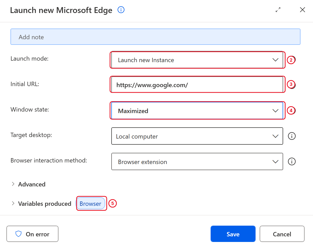Click the dialog title Launch new Microsoft Edge
Screen dimensions: 313x245
tap(61, 10)
